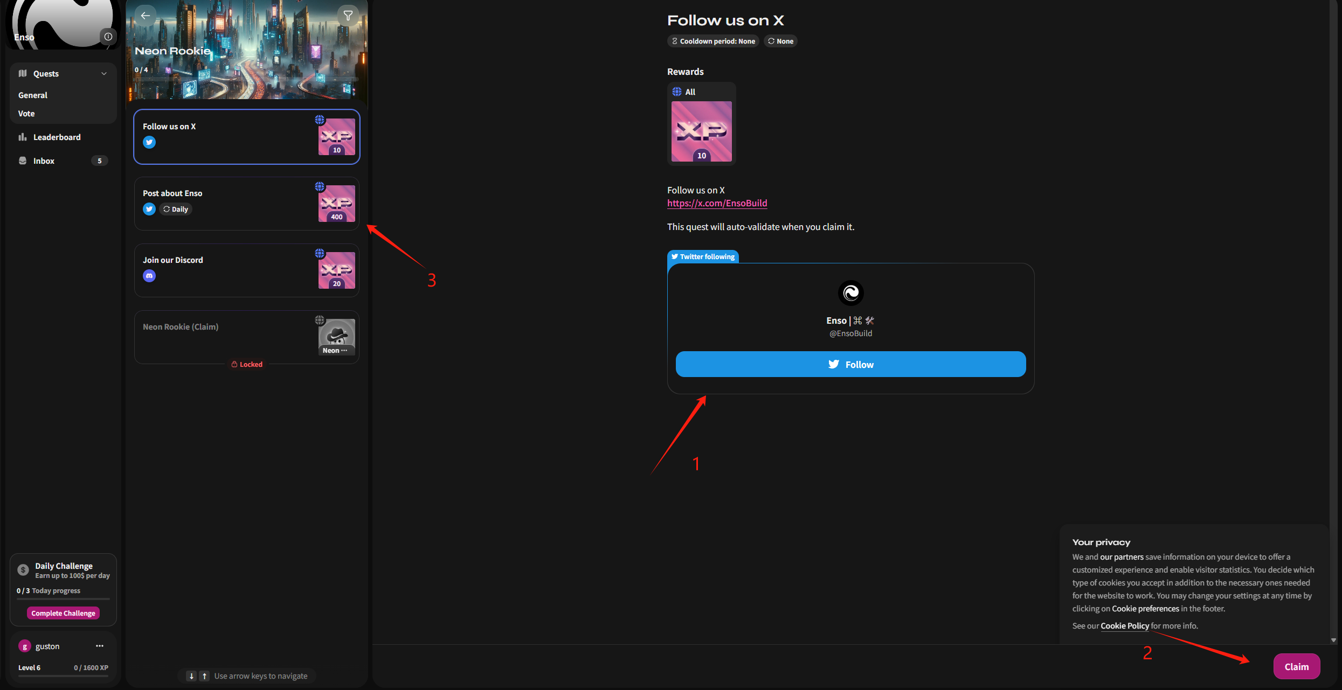Open the our partners link in privacy notice
1342x690 pixels.
pyautogui.click(x=1122, y=557)
